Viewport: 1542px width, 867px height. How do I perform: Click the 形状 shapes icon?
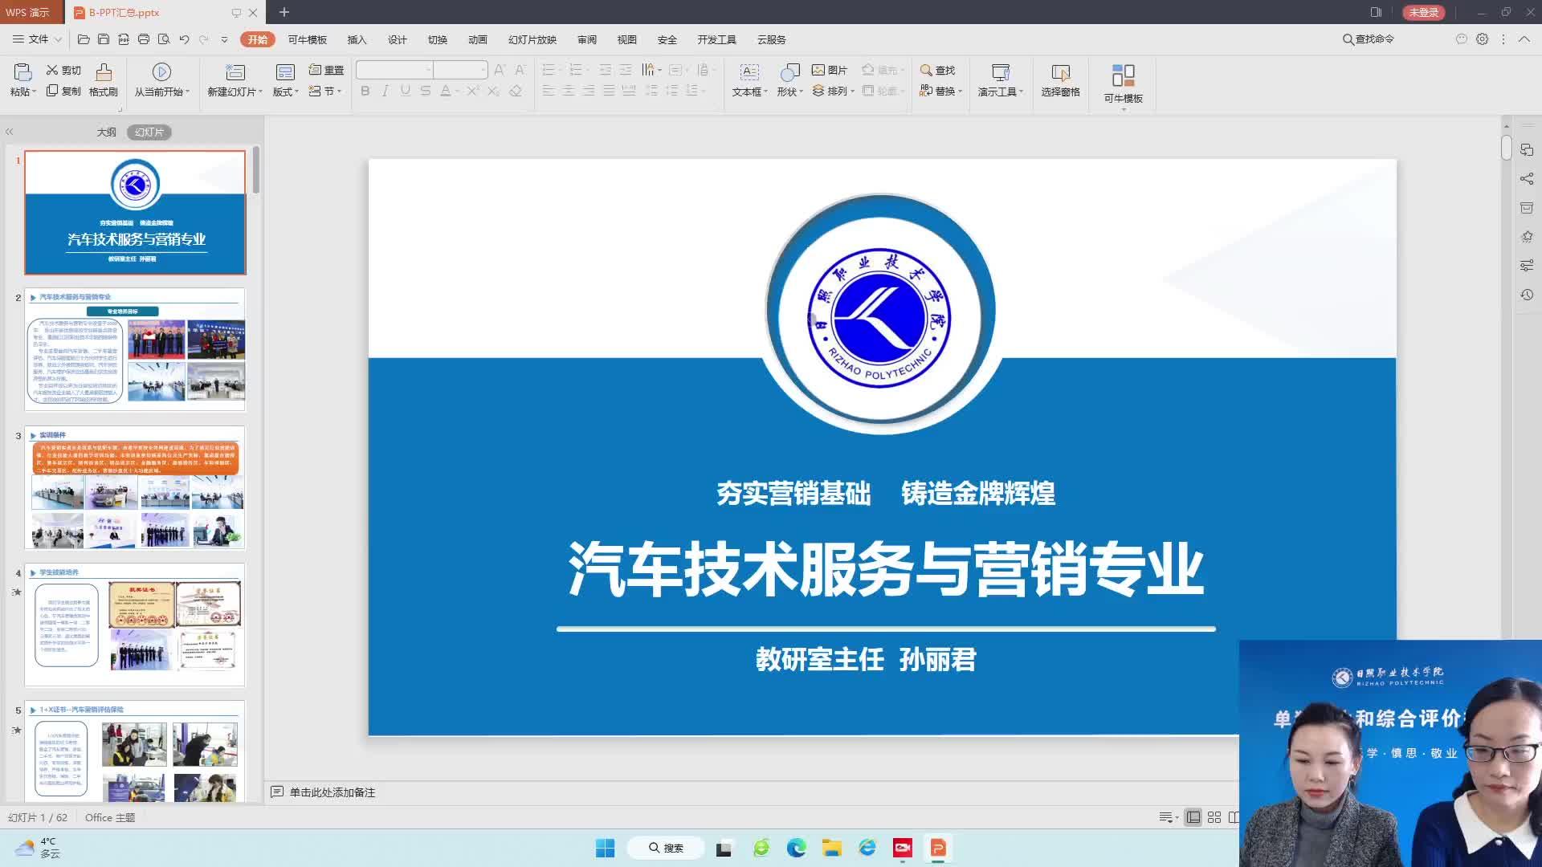pos(789,73)
